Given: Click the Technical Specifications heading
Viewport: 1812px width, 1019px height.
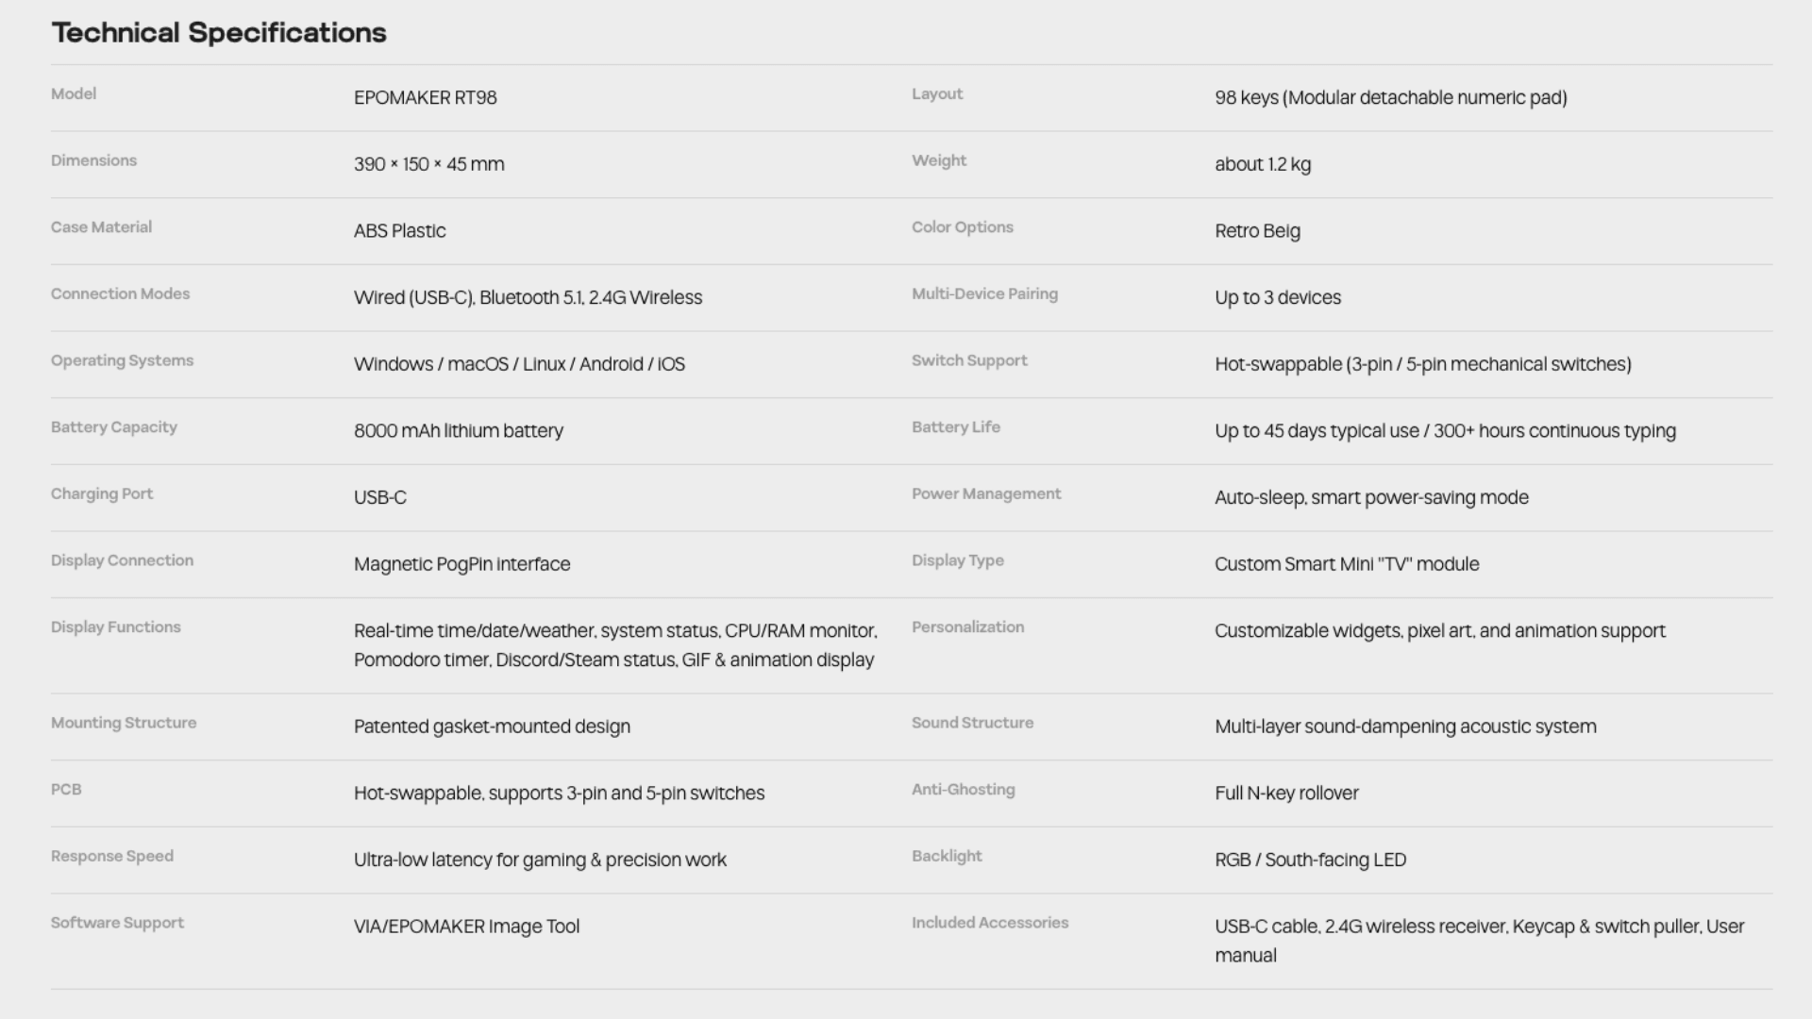Looking at the screenshot, I should pos(218,33).
